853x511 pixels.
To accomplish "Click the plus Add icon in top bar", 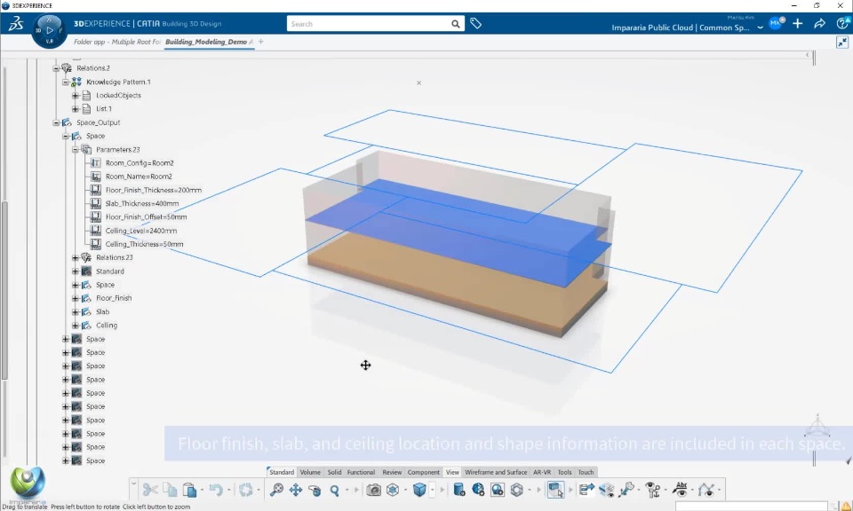I will 798,23.
